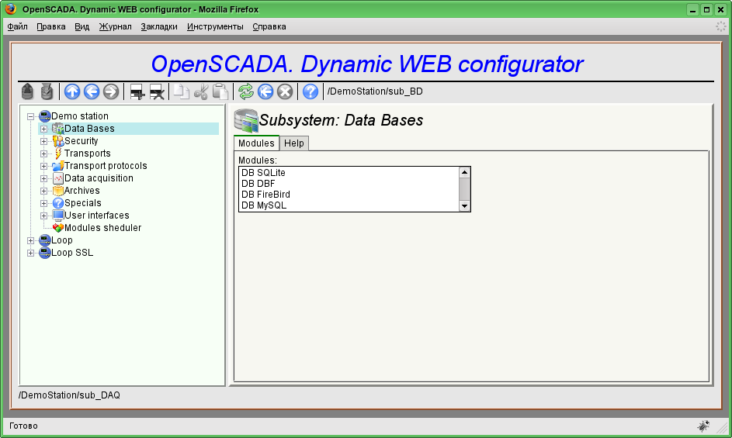Click the Specials question icon in tree

click(x=58, y=203)
